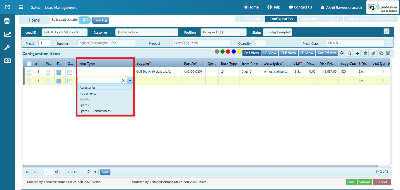Click the trash delete icon
400x190 pixels.
coord(365,53)
